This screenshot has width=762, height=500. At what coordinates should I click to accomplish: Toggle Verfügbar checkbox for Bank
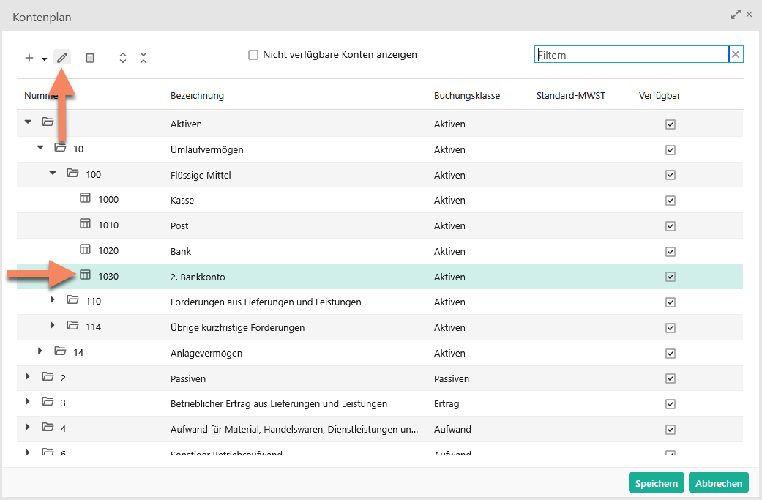pos(671,252)
